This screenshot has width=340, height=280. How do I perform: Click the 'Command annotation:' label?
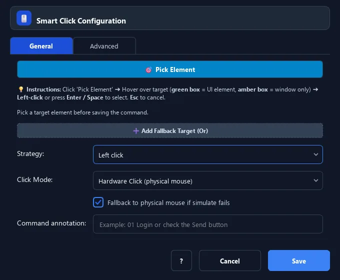point(51,223)
